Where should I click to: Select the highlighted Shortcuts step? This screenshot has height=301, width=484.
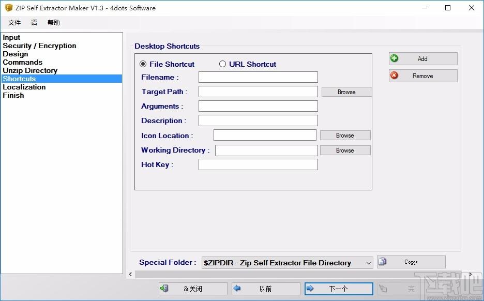[x=62, y=79]
